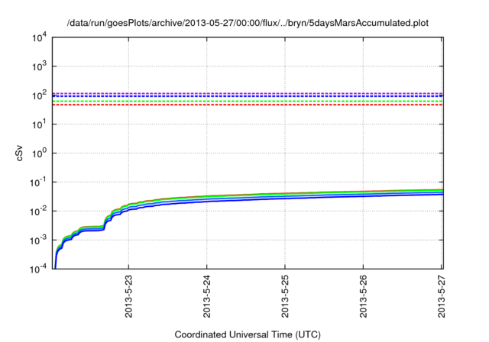This screenshot has height=342, width=489.
Task: Click the purple dashed threshold line
Action: (x=248, y=93)
